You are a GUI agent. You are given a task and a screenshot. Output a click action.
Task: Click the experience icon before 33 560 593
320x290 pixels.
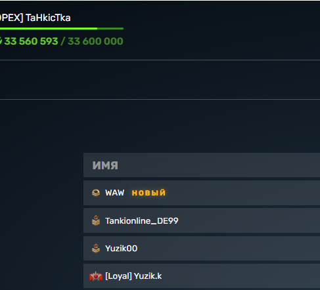coord(1,41)
